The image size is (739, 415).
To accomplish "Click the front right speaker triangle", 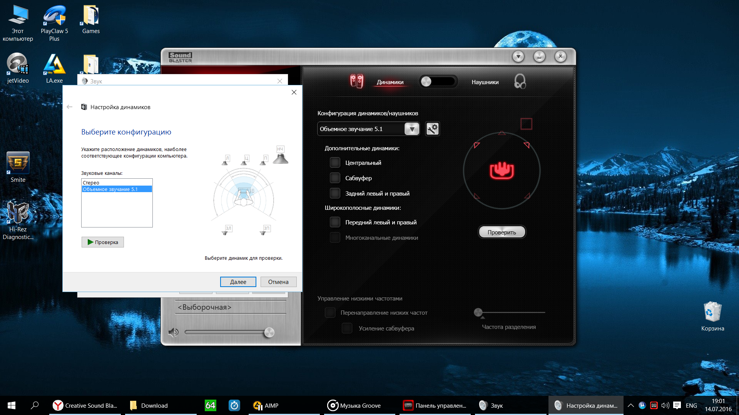I will click(x=527, y=145).
